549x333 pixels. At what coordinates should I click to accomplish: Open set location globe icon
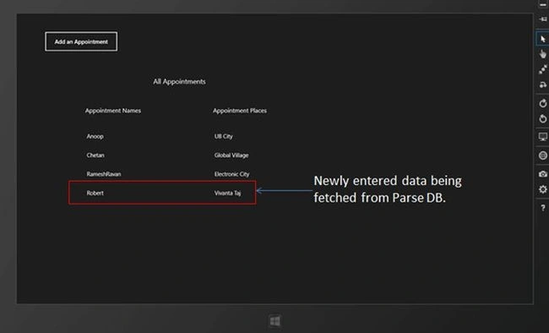click(543, 156)
